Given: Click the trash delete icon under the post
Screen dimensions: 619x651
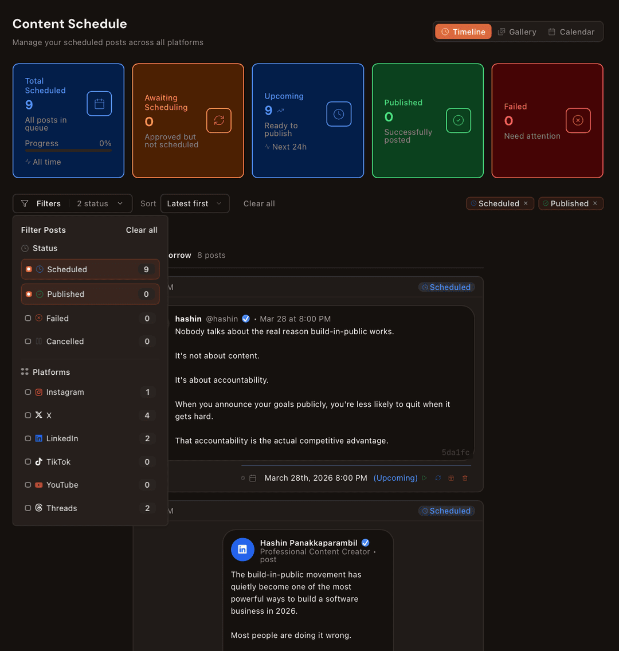Looking at the screenshot, I should [x=465, y=478].
